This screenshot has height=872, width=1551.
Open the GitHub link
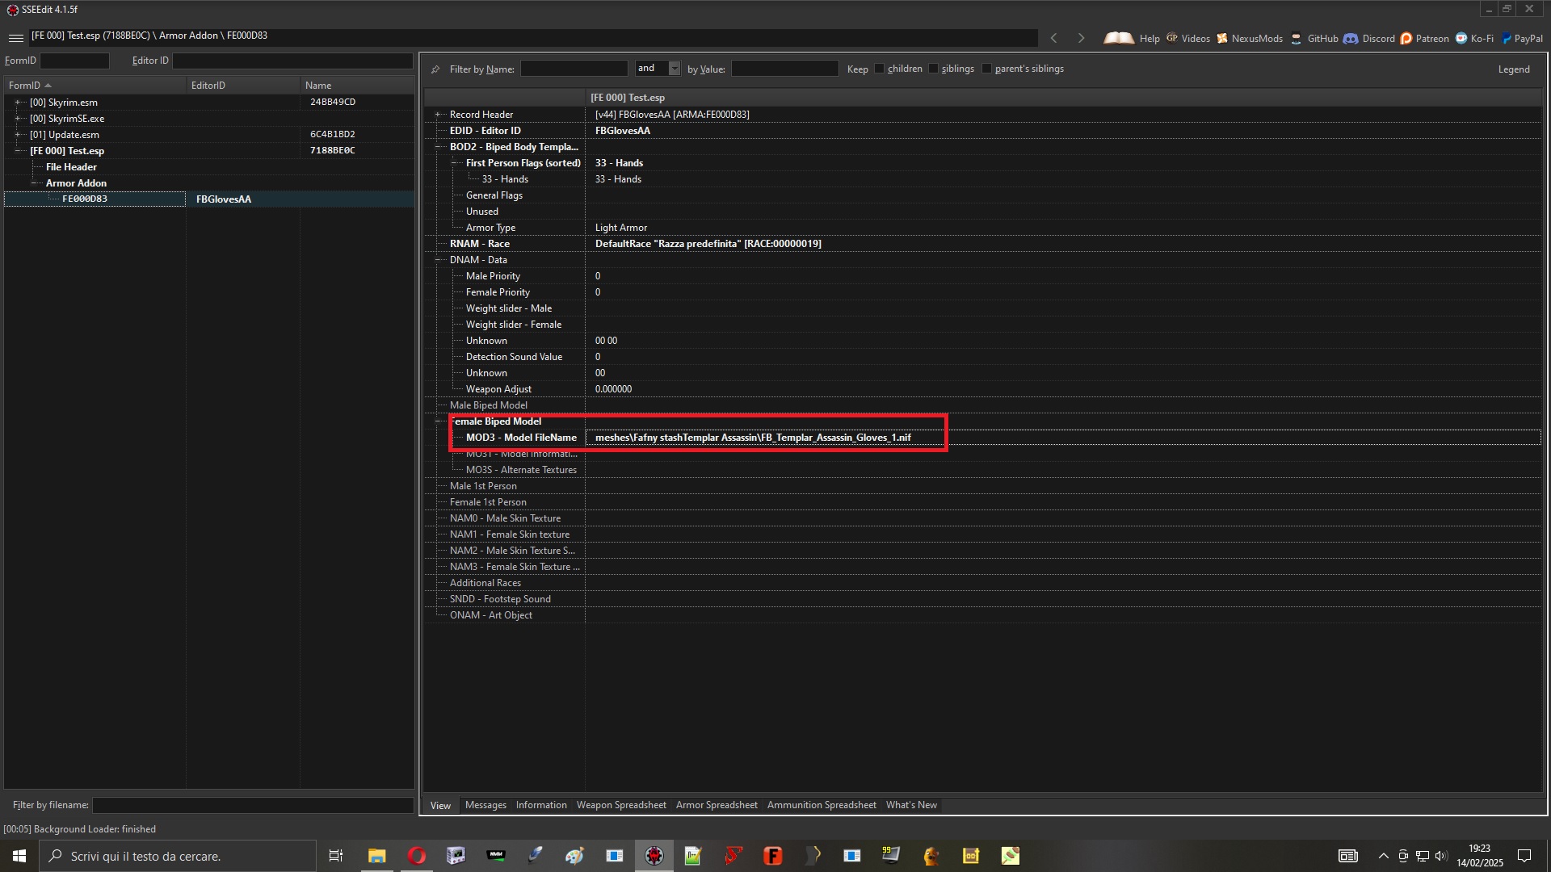(x=1314, y=38)
